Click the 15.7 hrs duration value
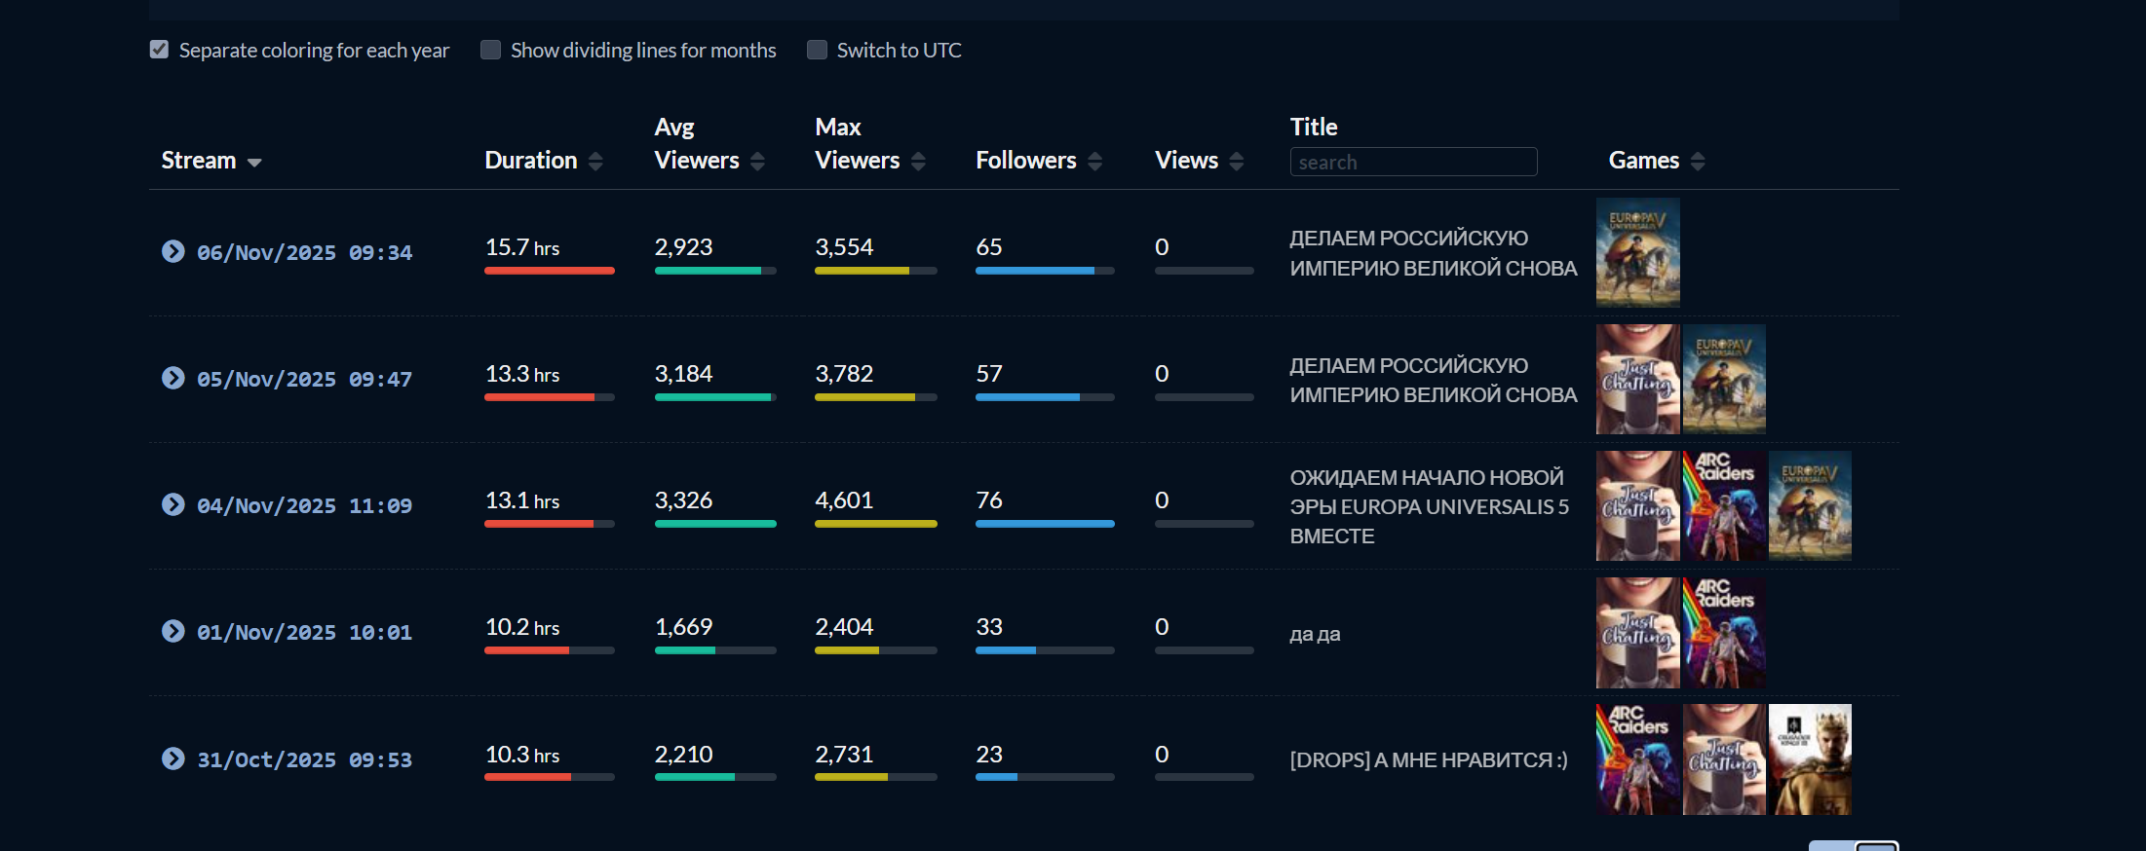Viewport: 2146px width, 851px height. 522,247
